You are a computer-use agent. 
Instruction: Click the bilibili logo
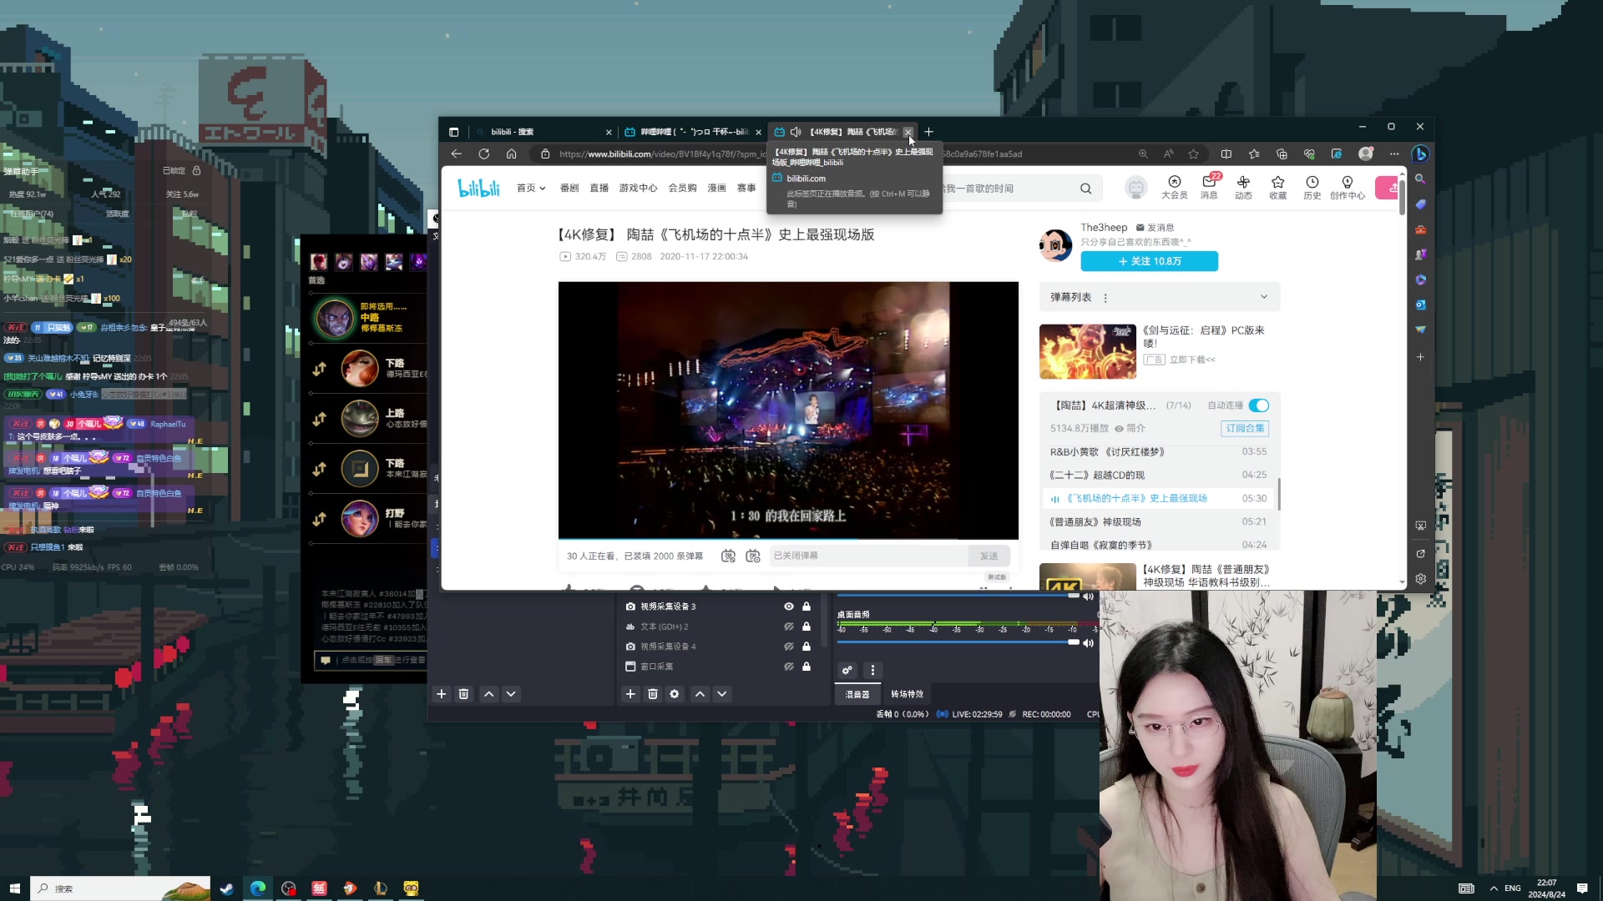(x=478, y=189)
